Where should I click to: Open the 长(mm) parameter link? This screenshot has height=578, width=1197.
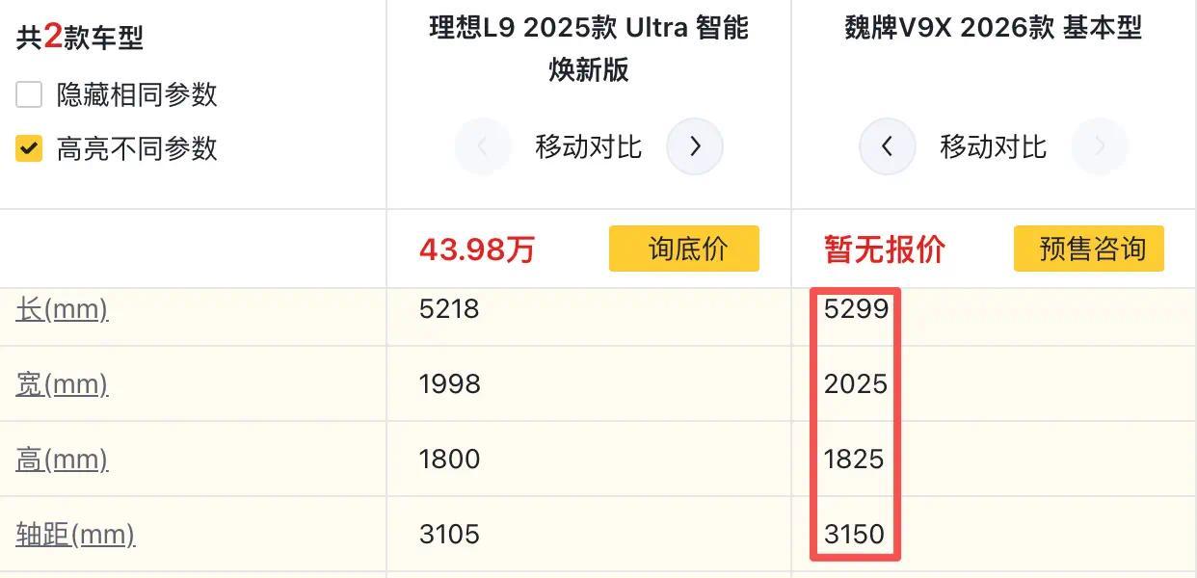62,309
